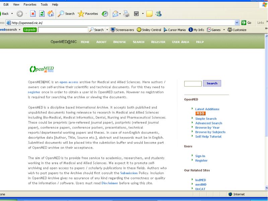
Task: Click the Internet zone globe icon
Action: click(x=230, y=194)
